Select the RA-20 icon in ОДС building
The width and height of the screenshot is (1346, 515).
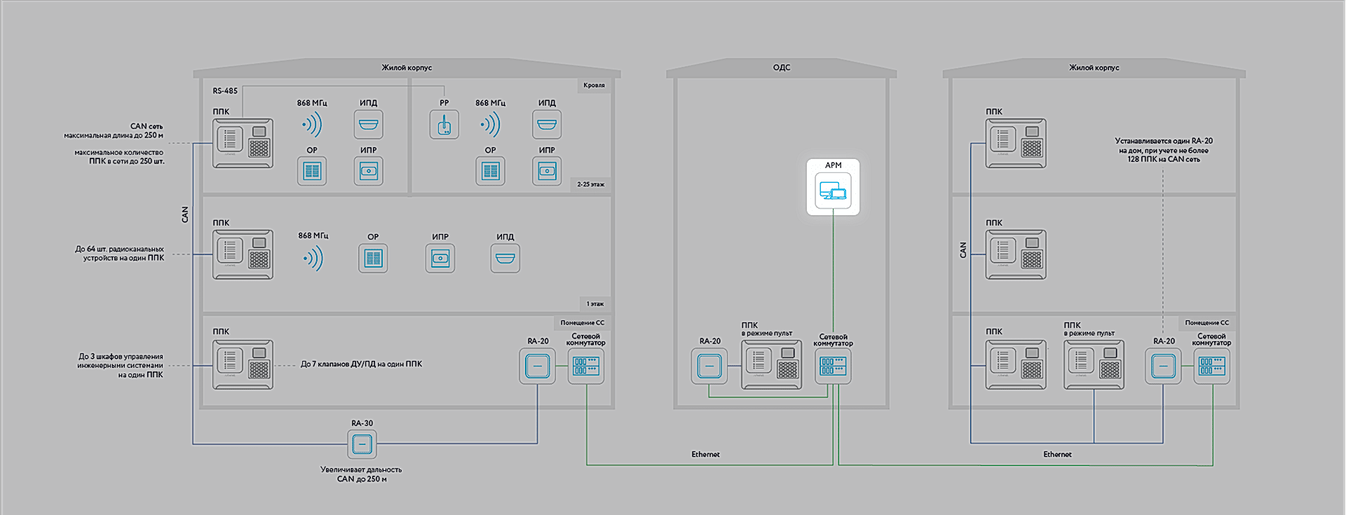point(709,366)
